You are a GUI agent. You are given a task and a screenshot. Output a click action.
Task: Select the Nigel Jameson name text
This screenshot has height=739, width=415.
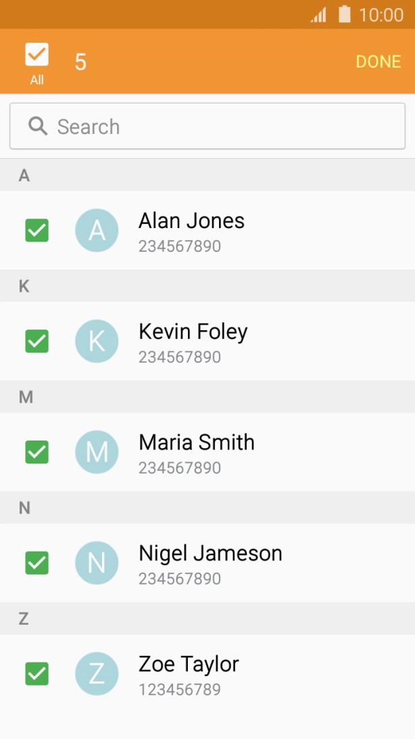[x=210, y=554]
